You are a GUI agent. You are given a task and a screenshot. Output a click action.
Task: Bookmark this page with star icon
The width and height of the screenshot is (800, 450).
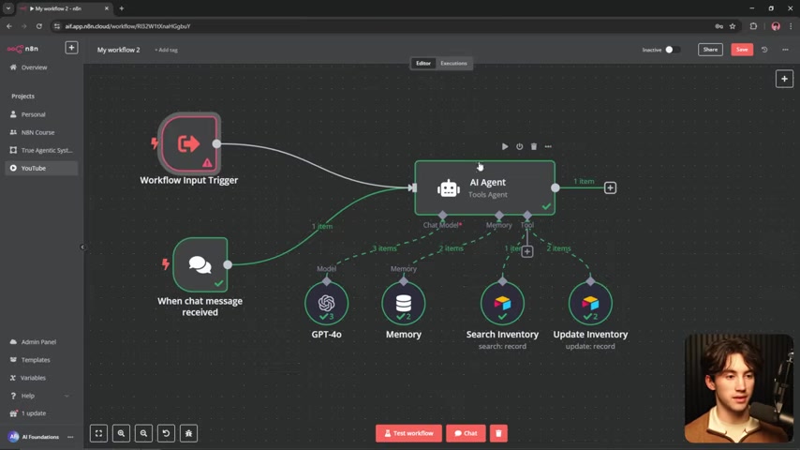pyautogui.click(x=733, y=26)
